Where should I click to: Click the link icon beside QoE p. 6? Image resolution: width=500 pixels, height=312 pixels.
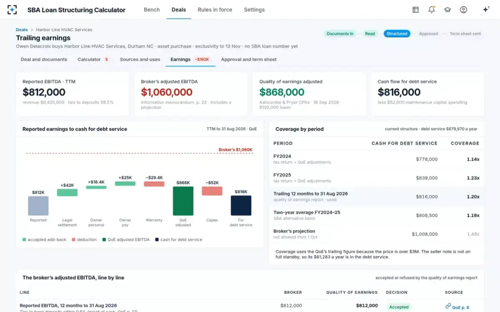tap(448, 306)
